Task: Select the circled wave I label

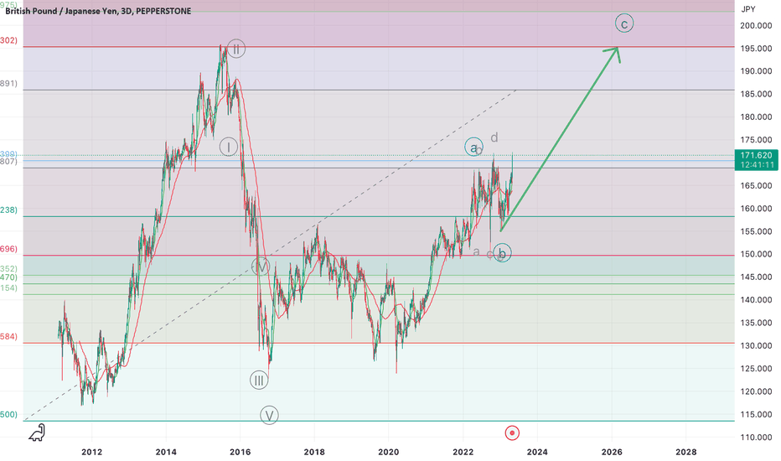Action: 229,147
